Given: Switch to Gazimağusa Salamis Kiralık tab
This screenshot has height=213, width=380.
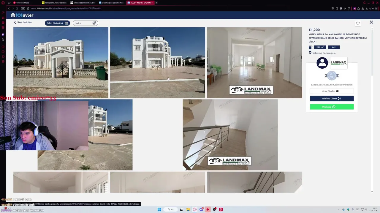Looking at the screenshot, I should [111, 3].
